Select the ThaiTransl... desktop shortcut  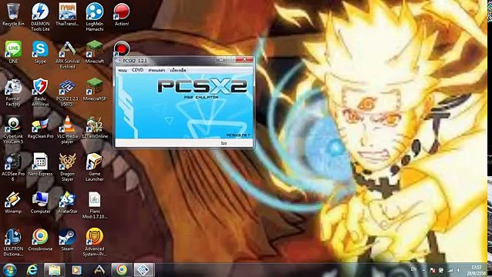tap(67, 15)
